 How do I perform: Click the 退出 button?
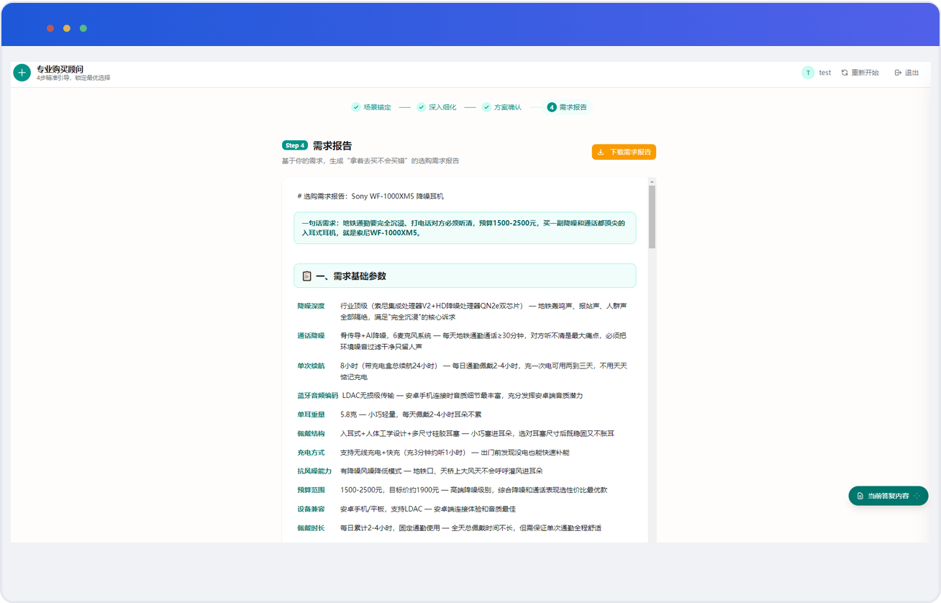pyautogui.click(x=906, y=73)
